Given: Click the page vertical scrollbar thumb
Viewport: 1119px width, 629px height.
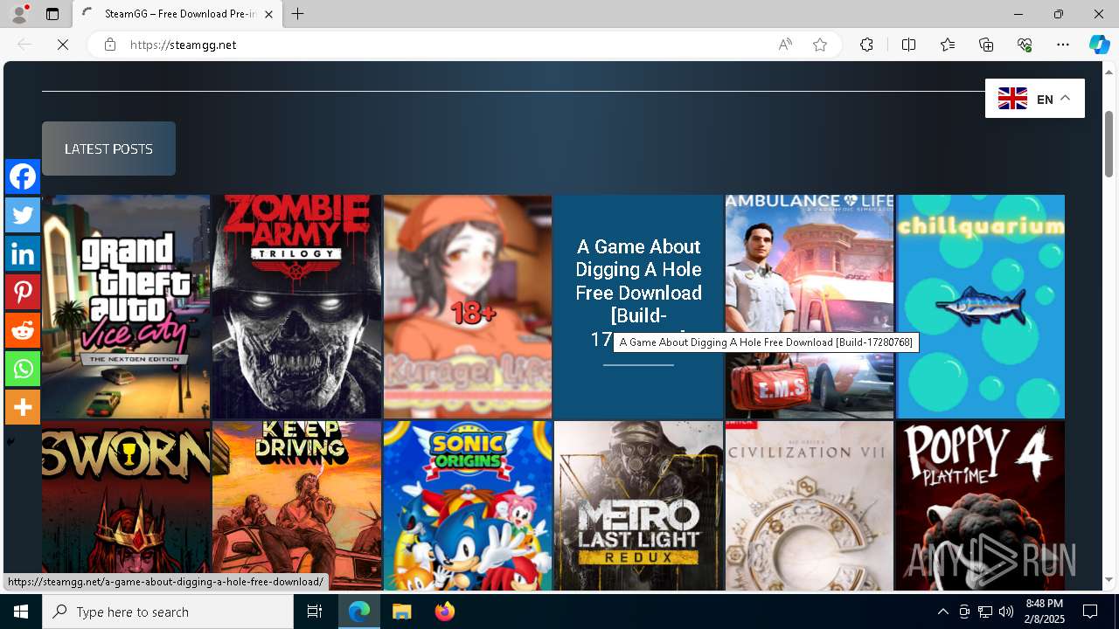Looking at the screenshot, I should (x=1109, y=144).
